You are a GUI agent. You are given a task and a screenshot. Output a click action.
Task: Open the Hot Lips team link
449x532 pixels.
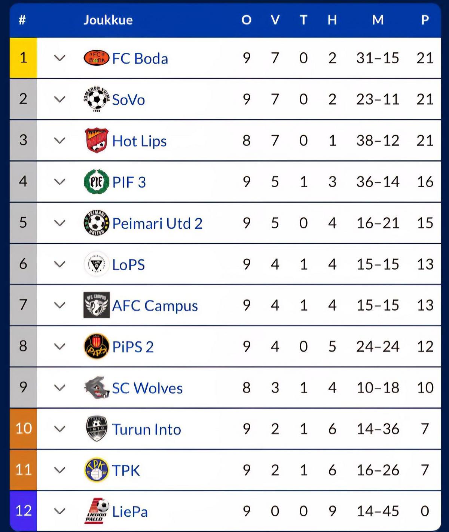[140, 141]
